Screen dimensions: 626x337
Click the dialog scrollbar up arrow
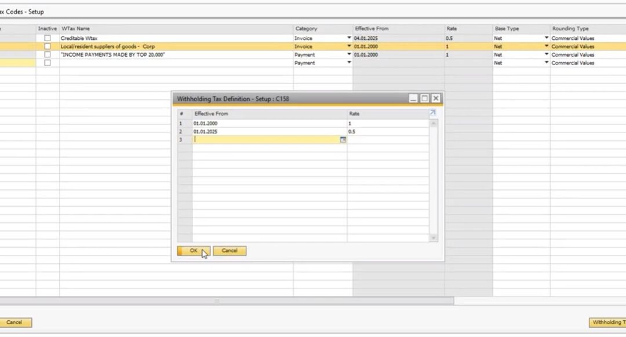[432, 123]
